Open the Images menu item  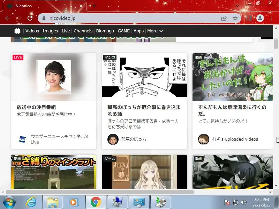[50, 31]
